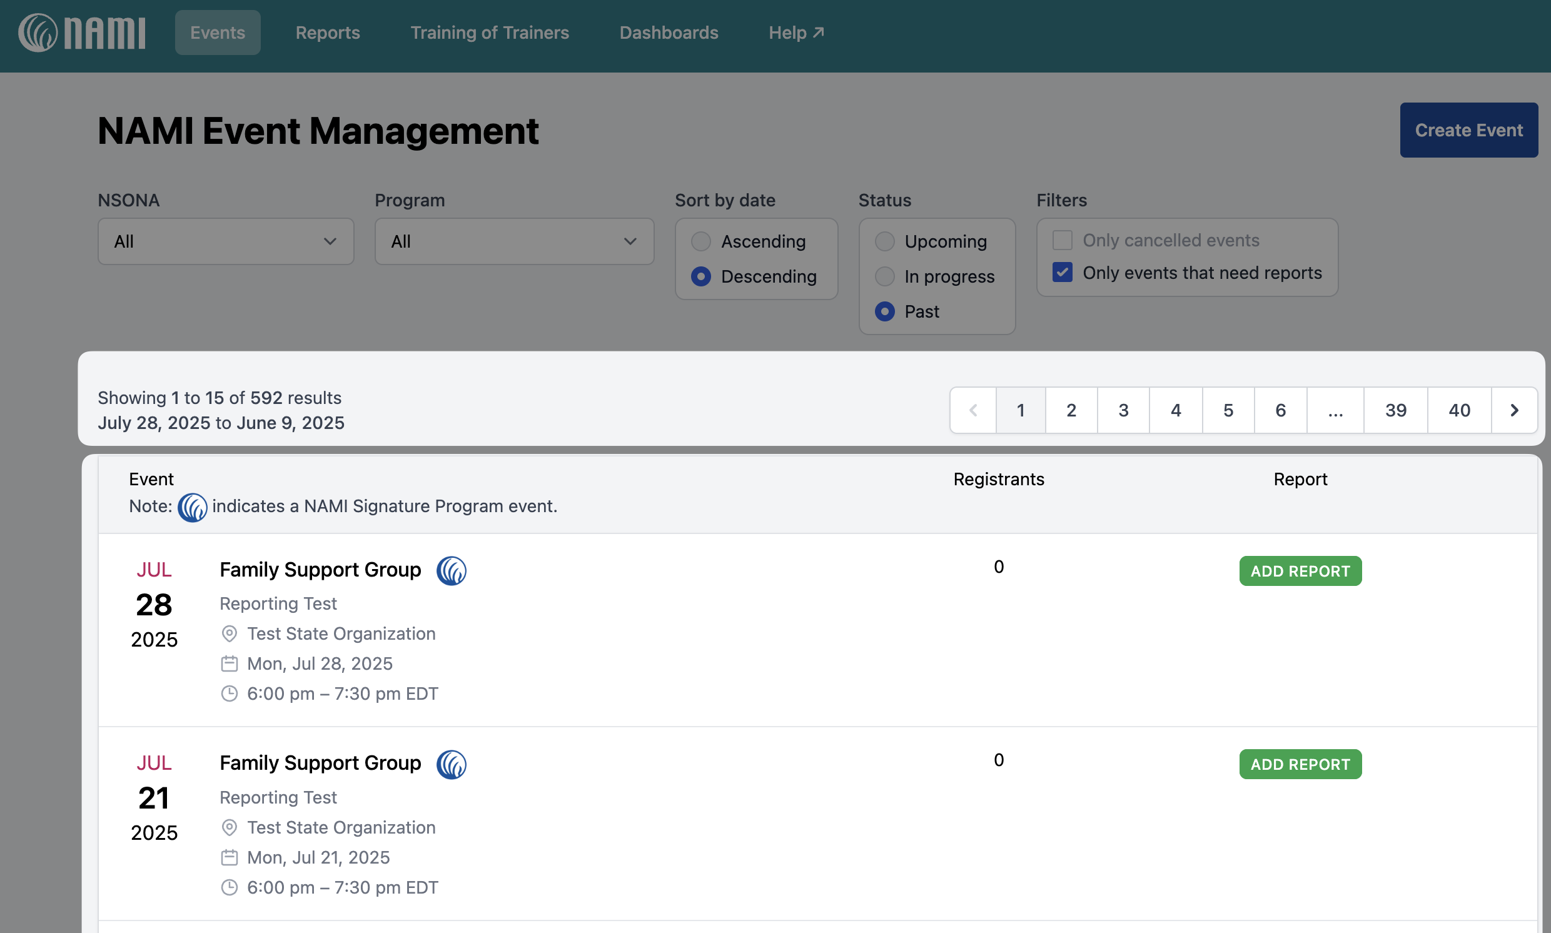Choose In progress status
This screenshot has height=933, width=1551.
click(884, 276)
